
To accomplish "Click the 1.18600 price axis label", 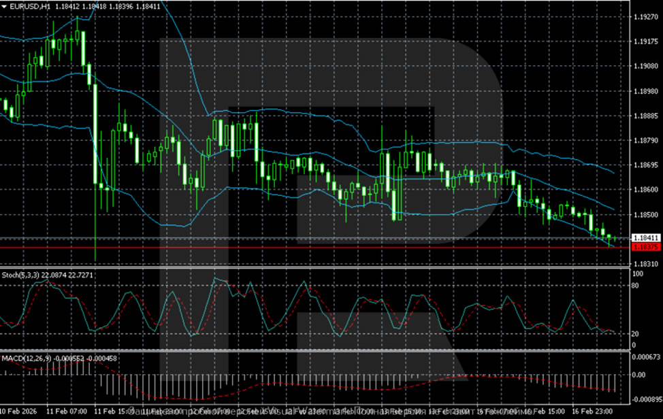I will [x=643, y=190].
